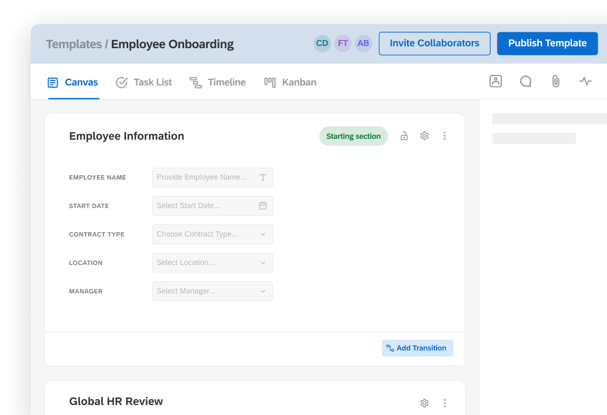Screen dimensions: 607x415
Task: Open the contacts panel icon
Action: pyautogui.click(x=495, y=82)
